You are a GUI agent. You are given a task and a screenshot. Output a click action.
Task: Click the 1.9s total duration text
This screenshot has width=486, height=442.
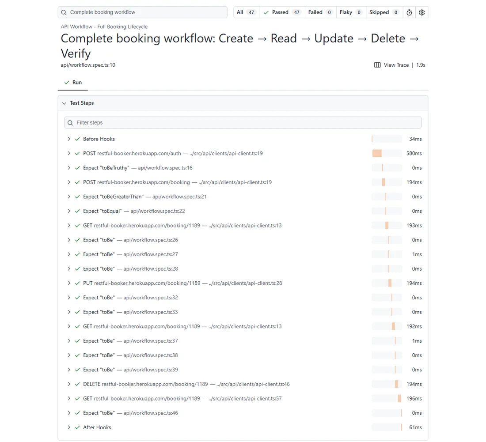[421, 65]
